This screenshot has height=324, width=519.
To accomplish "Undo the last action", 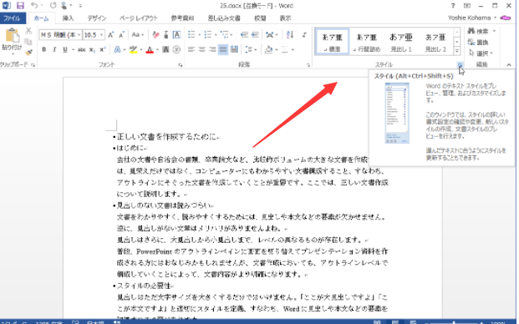I will pyautogui.click(x=34, y=6).
